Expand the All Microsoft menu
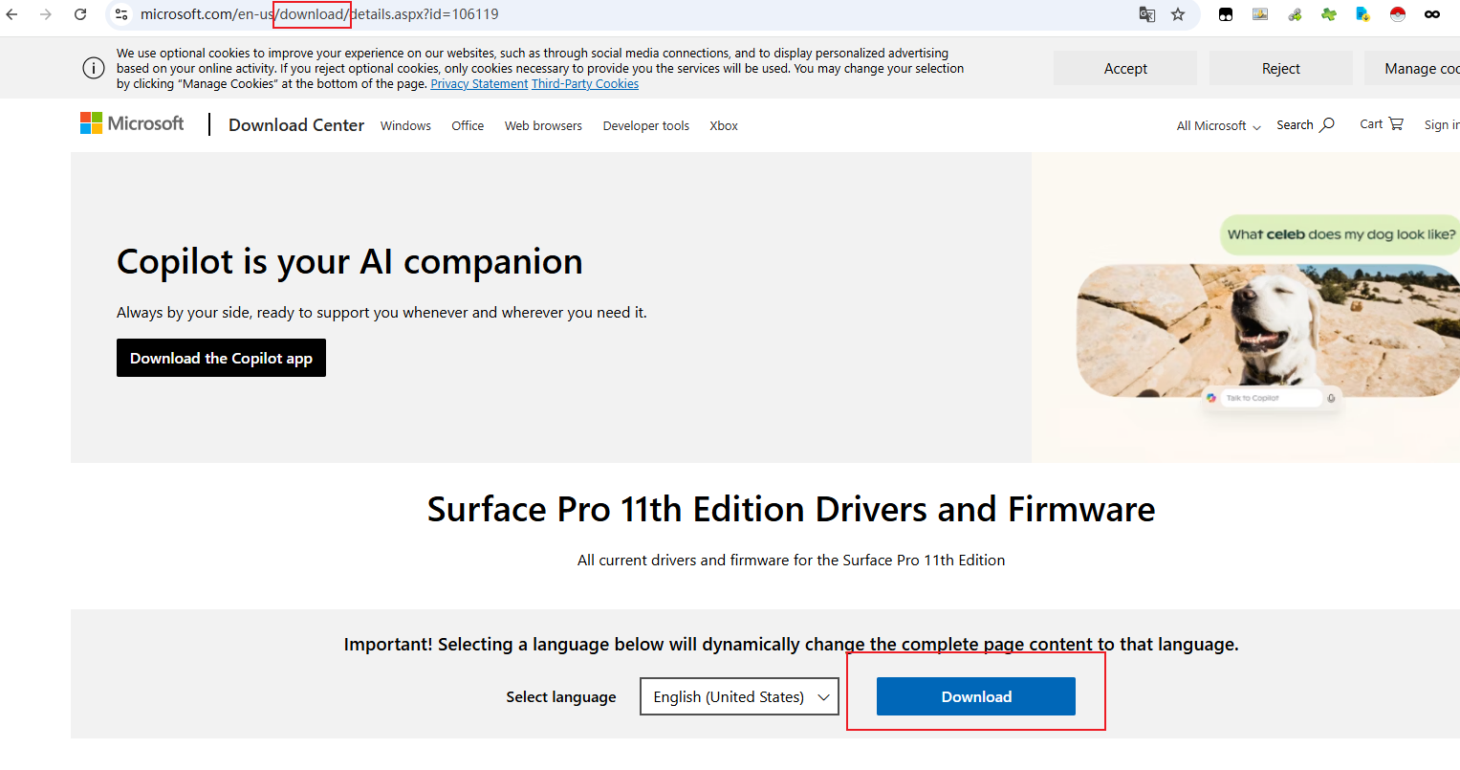 point(1219,125)
